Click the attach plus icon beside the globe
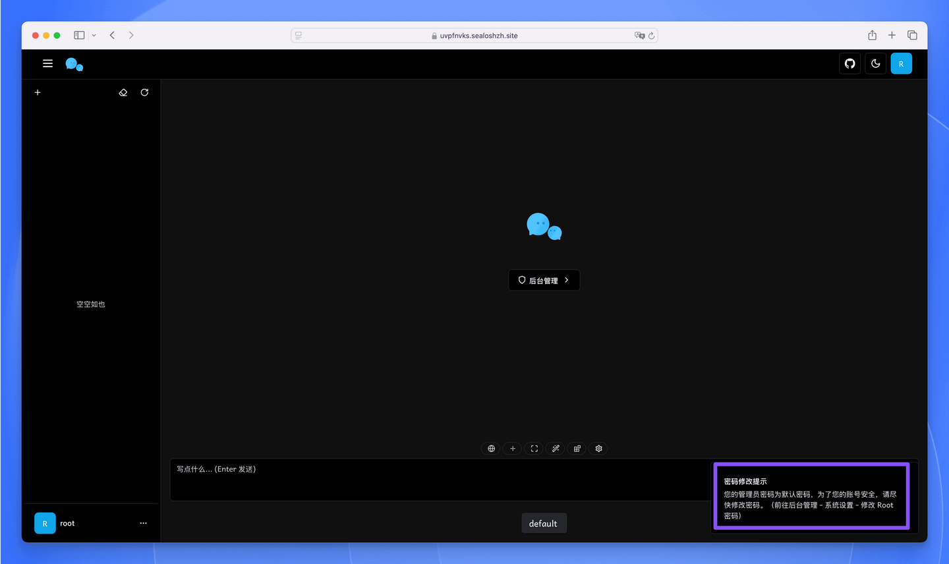This screenshot has height=564, width=949. pyautogui.click(x=512, y=448)
